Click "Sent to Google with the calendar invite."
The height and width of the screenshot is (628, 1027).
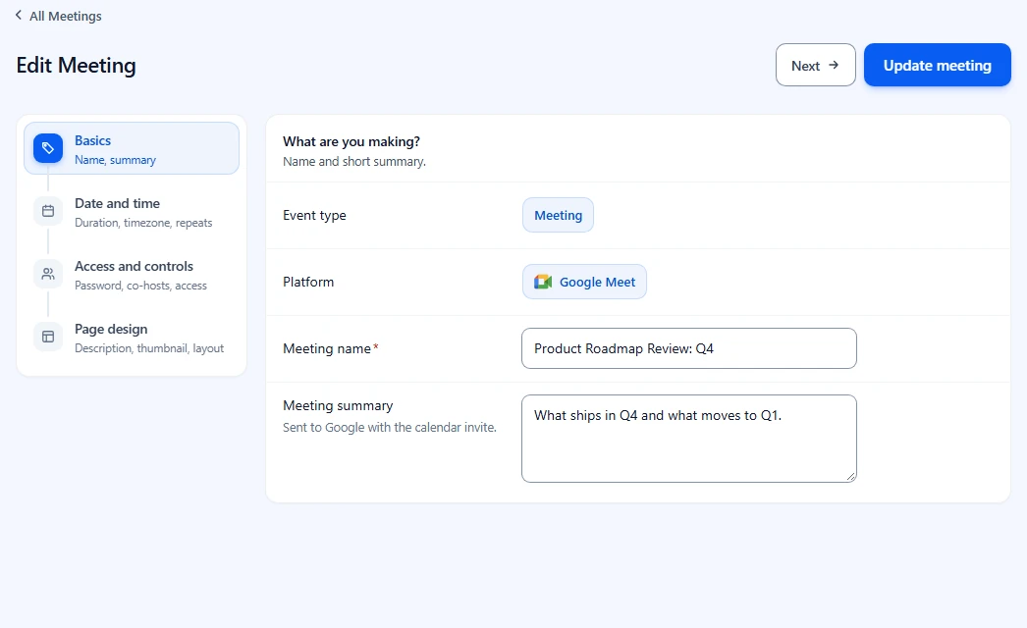[x=390, y=427]
